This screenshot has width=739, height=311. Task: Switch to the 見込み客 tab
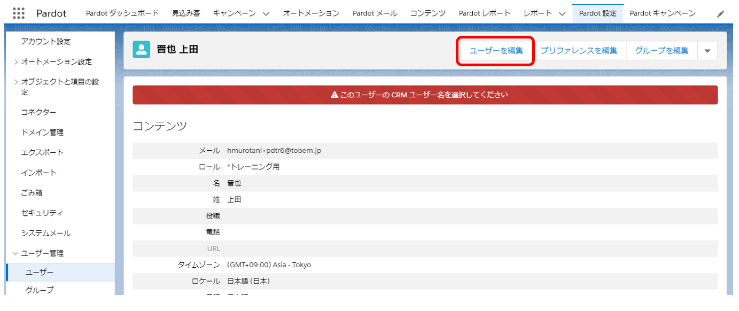(186, 13)
